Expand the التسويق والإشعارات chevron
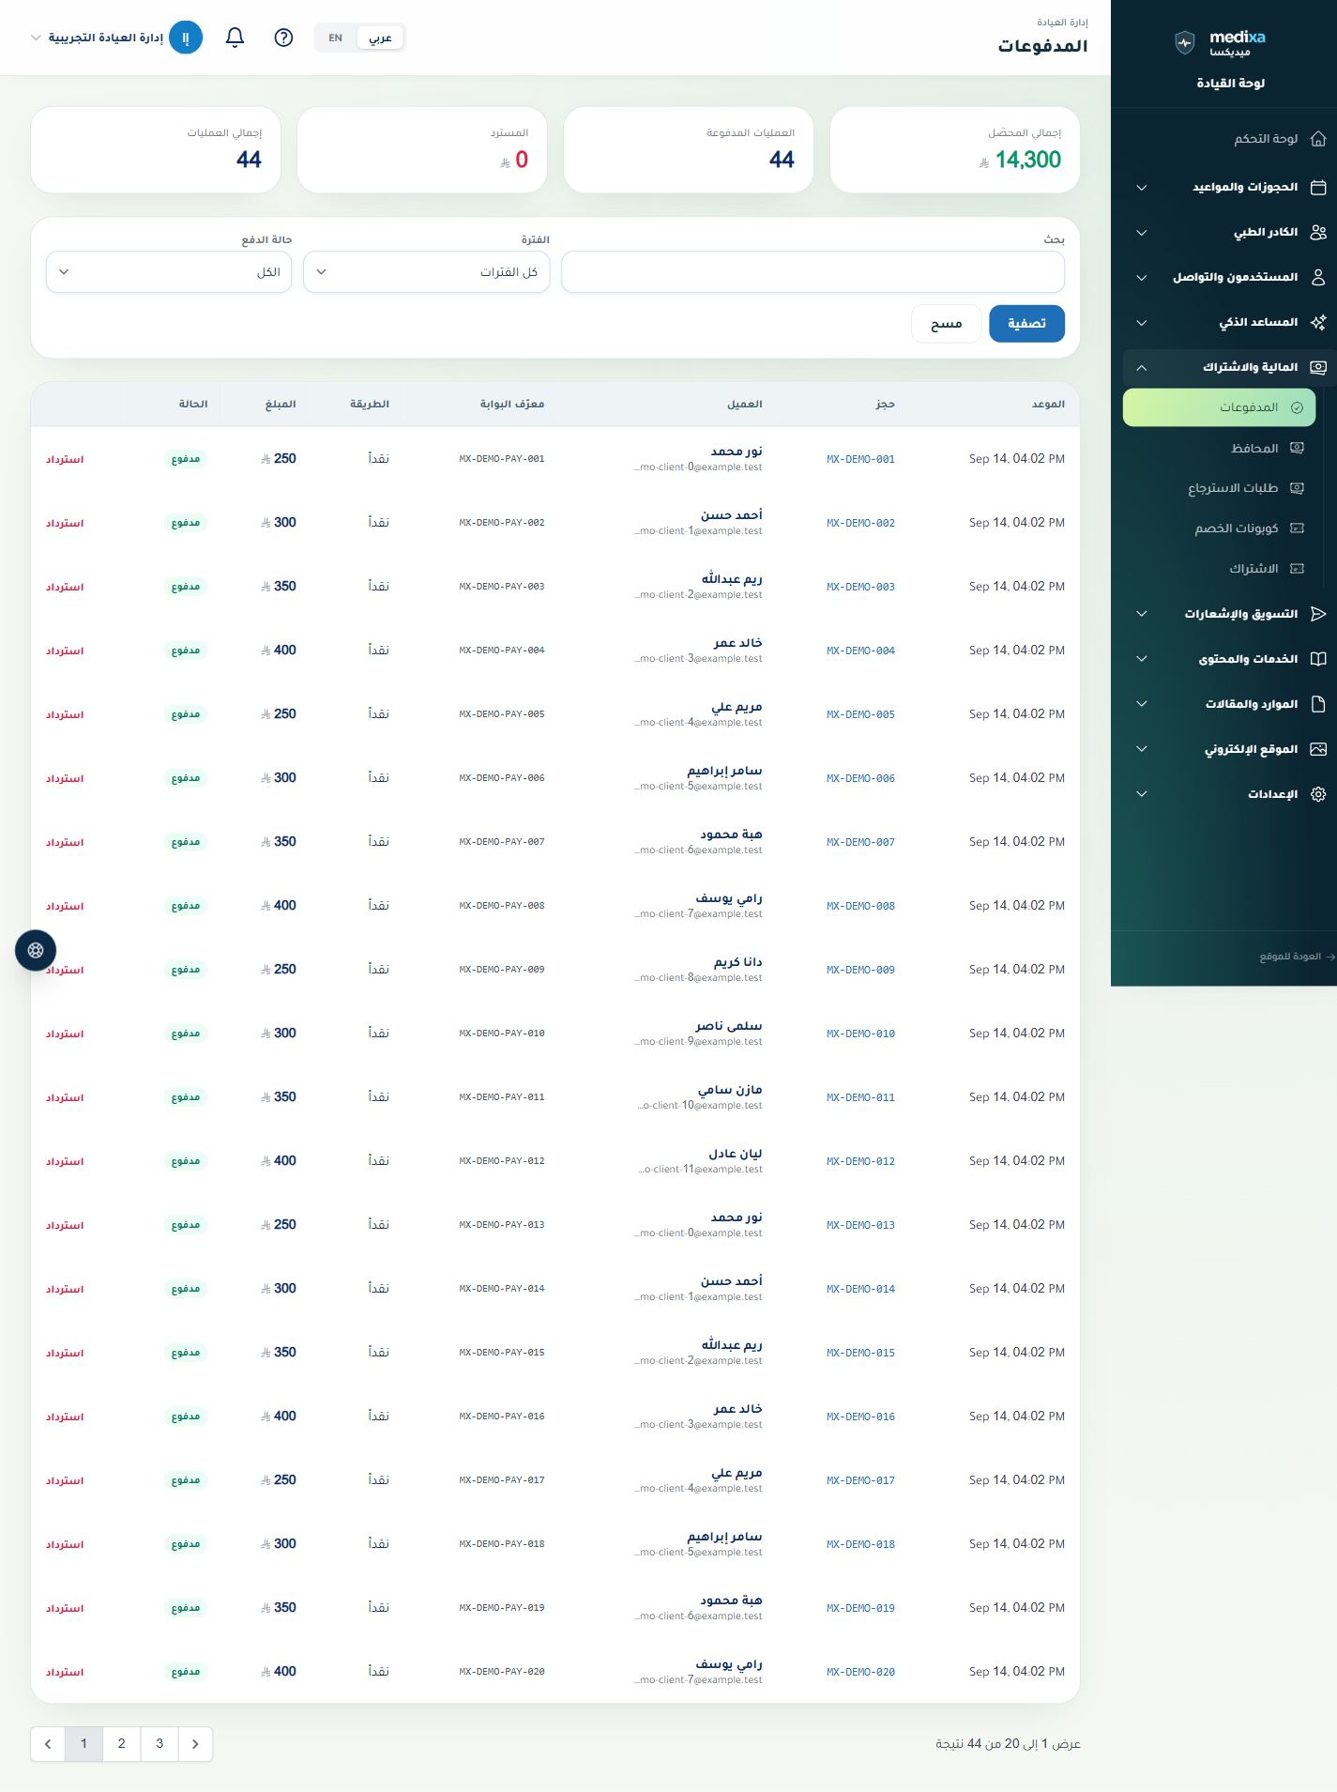 pyautogui.click(x=1142, y=614)
